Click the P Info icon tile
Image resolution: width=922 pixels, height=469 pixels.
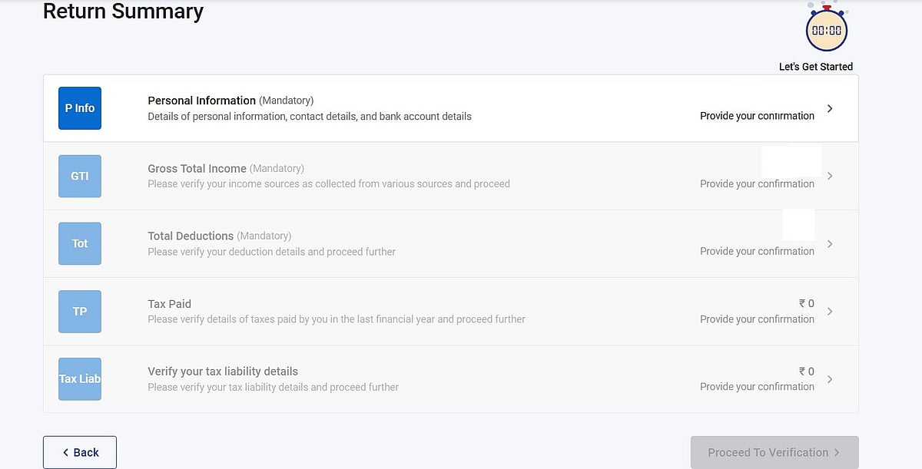80,108
